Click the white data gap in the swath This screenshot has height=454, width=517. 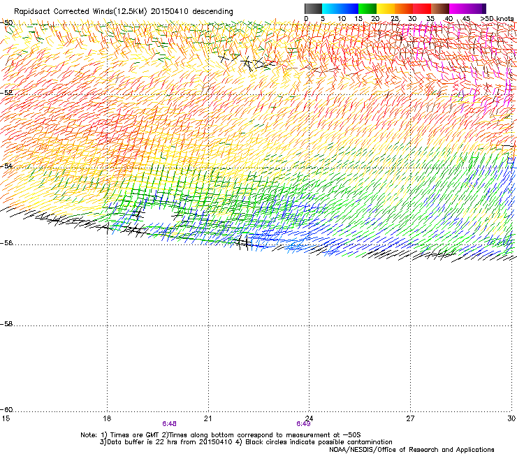(x=159, y=216)
